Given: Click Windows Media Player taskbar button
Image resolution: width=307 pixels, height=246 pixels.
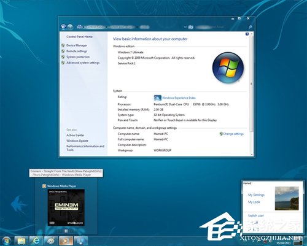Looking at the screenshot, I should point(66,241).
